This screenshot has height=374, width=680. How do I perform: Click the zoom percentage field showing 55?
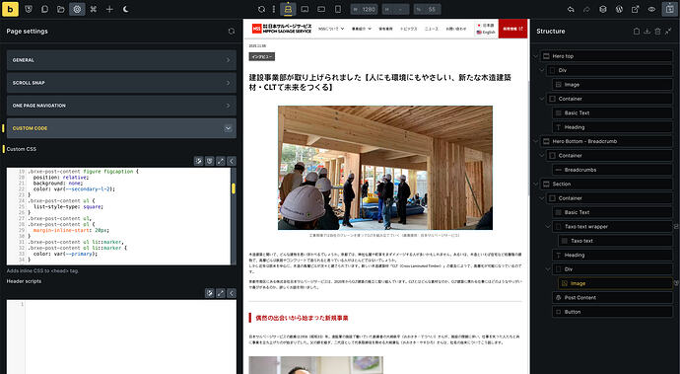427,9
